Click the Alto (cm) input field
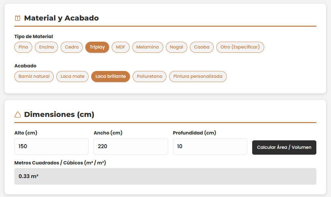The height and width of the screenshot is (197, 331). coord(51,147)
